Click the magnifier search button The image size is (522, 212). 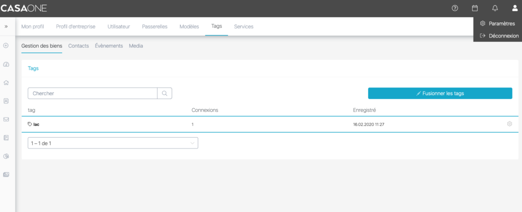(x=165, y=94)
